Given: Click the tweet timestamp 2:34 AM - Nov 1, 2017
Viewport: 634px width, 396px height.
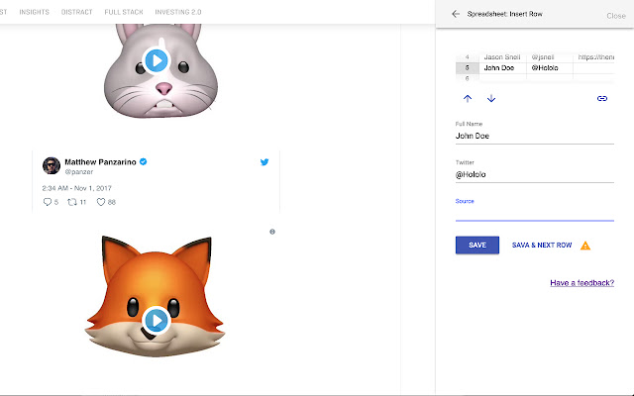Looking at the screenshot, I should 77,188.
